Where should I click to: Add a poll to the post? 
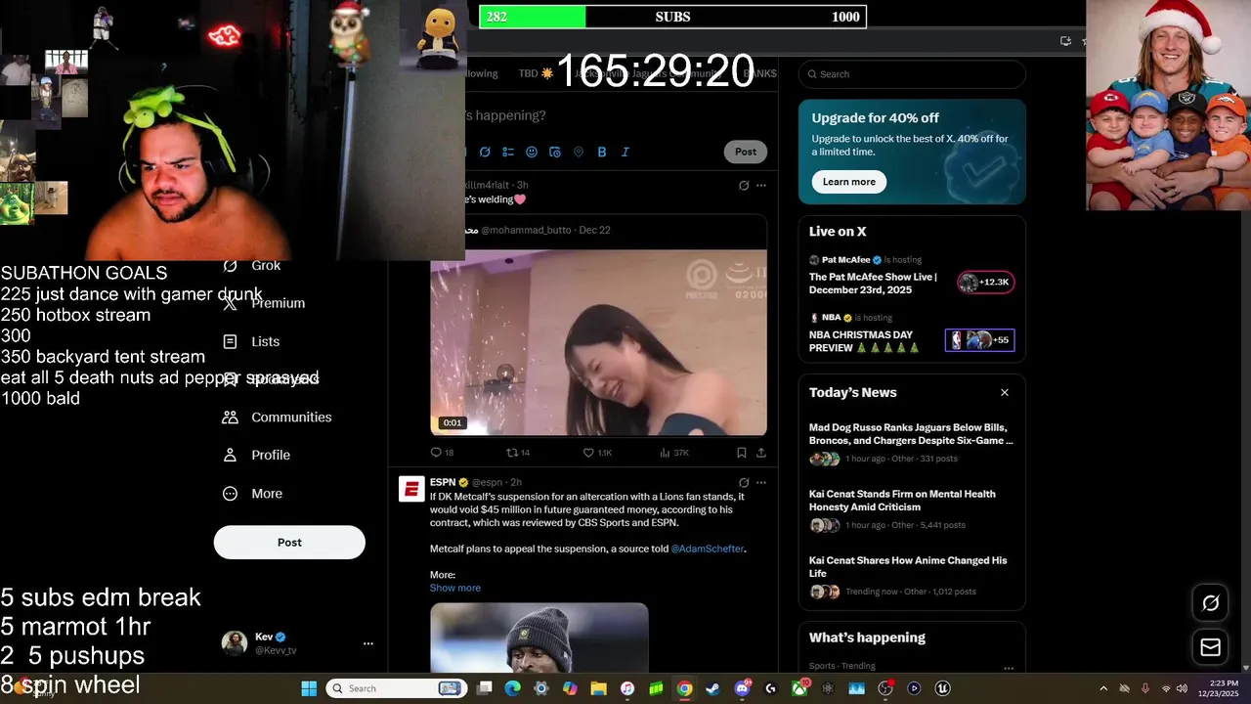[x=508, y=152]
